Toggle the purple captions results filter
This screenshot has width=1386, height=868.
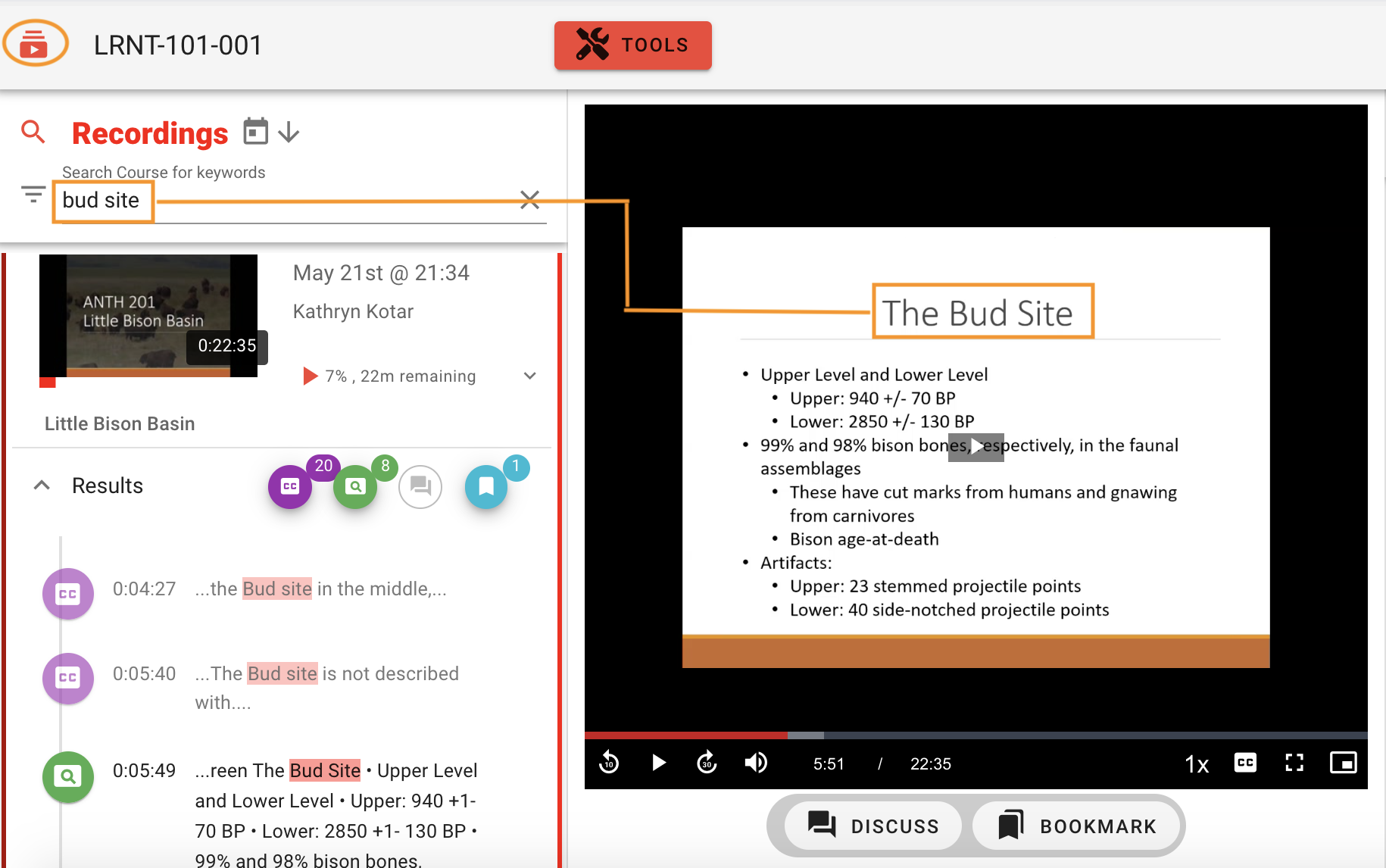pyautogui.click(x=290, y=486)
